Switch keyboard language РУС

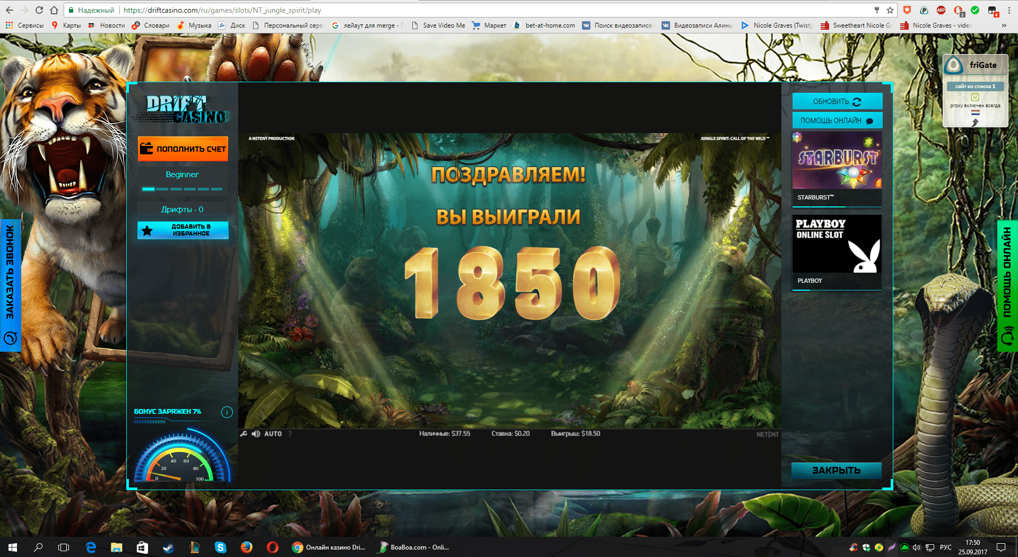[946, 547]
